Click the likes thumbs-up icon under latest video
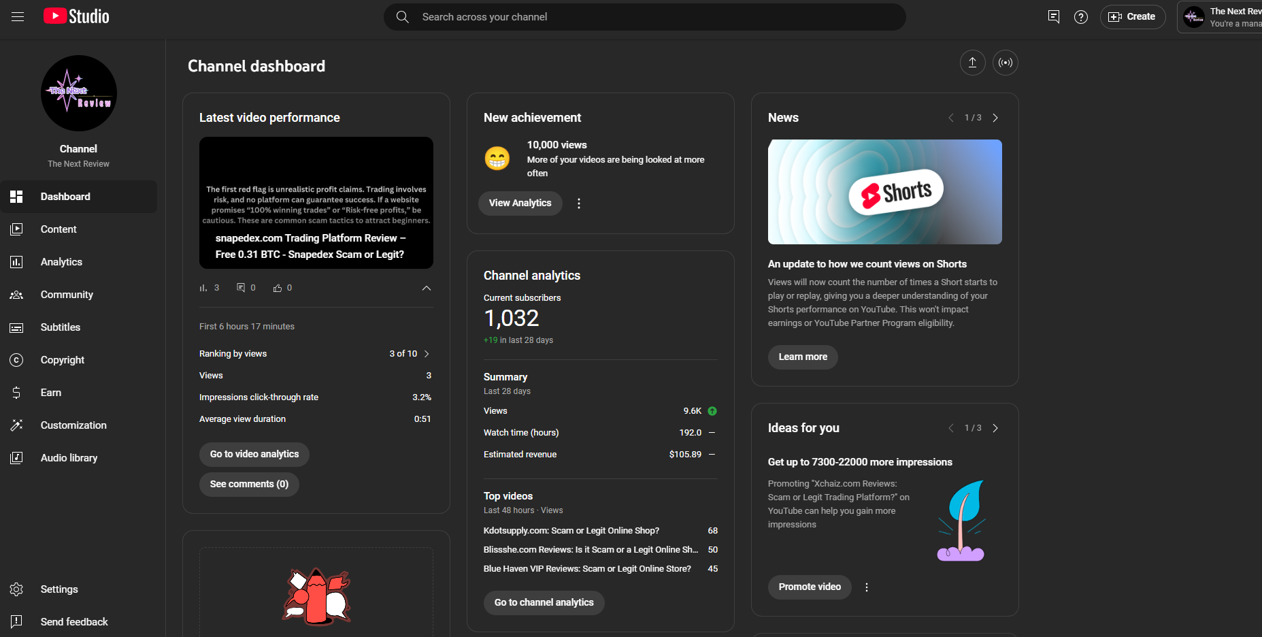 [x=278, y=288]
